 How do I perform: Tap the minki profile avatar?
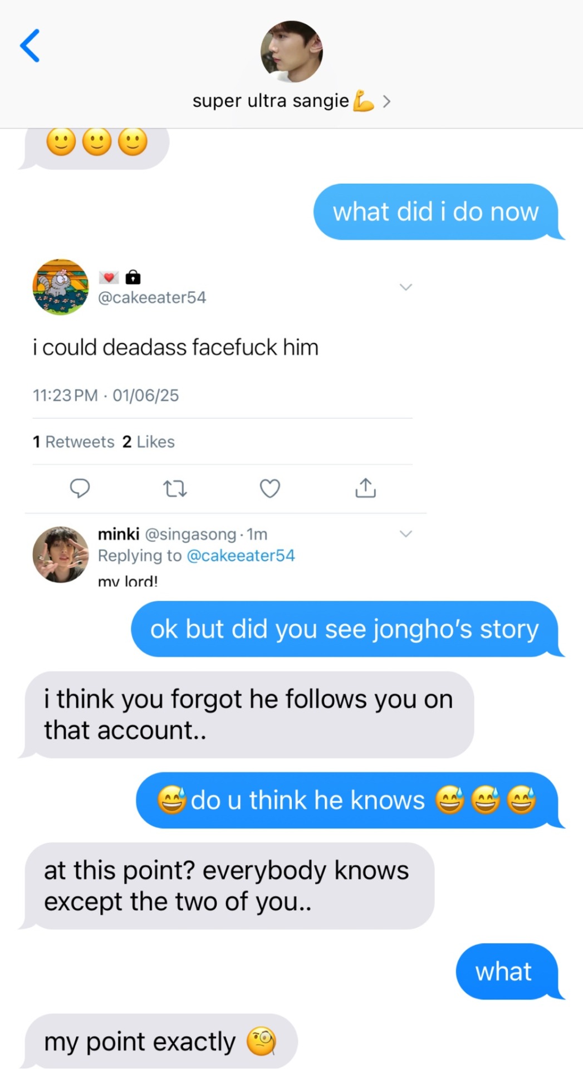point(61,555)
